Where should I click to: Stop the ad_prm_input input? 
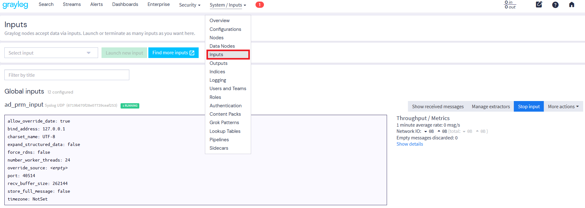528,107
